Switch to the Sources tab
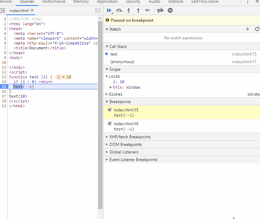The image size is (260, 219). click(27, 2)
